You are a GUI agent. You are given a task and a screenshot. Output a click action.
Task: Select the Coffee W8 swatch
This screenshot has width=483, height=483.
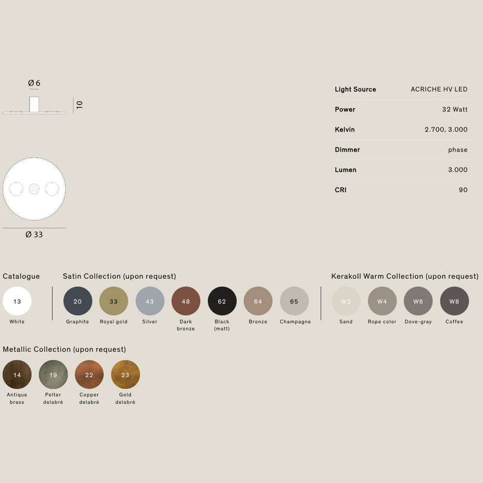(x=455, y=301)
